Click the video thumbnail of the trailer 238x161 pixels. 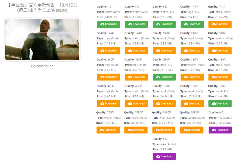point(42,40)
